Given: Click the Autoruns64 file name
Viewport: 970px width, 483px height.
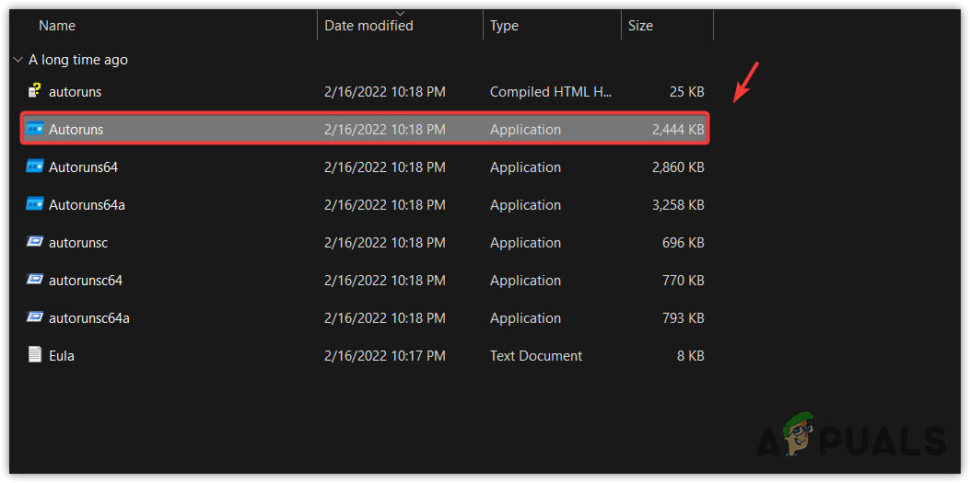Looking at the screenshot, I should tap(83, 167).
